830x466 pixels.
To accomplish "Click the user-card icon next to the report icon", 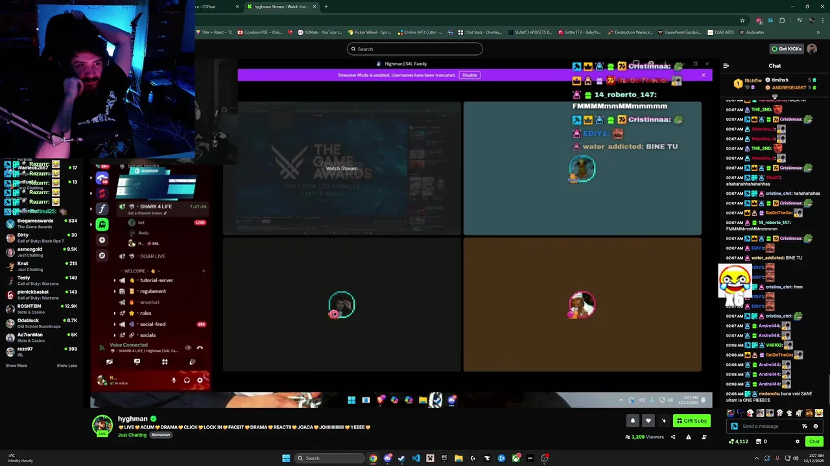I will 704,437.
